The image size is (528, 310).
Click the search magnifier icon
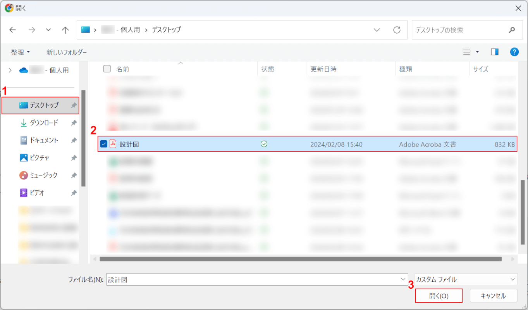point(512,30)
